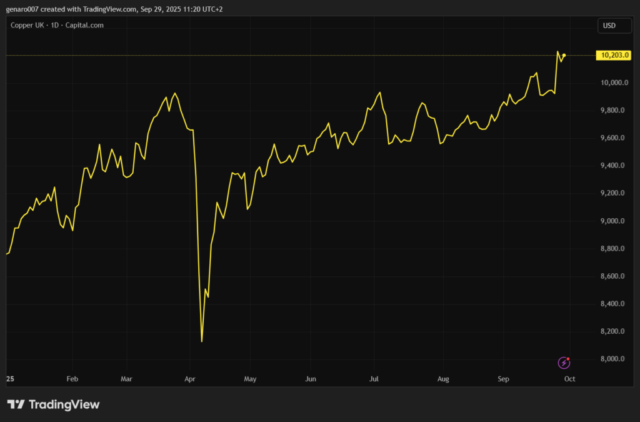Click the Jul label on the time axis
Screen dimensions: 640x422
pyautogui.click(x=374, y=379)
